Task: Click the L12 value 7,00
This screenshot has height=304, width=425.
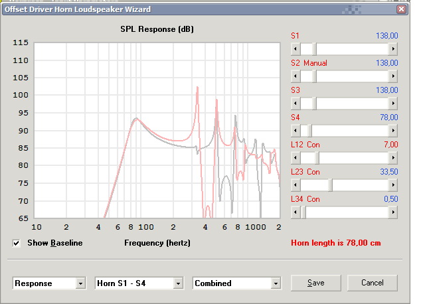Action: [x=391, y=145]
